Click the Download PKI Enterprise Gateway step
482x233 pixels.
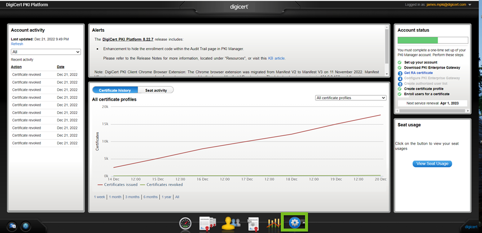(432, 68)
